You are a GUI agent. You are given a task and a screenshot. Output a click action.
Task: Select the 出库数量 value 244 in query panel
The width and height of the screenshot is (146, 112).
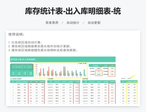[x=112, y=71]
